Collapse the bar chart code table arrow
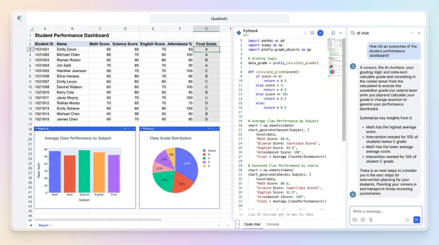Viewport: 439px width, 245px height. point(36,128)
